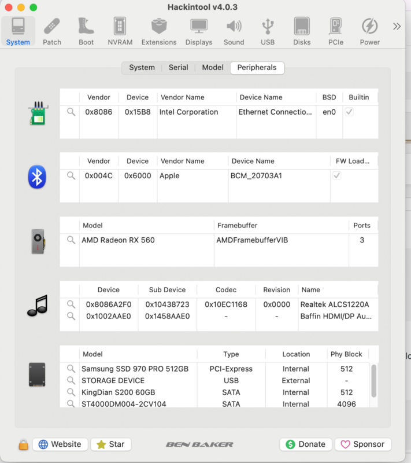Select the 4096 Phy Block cell
Viewport: 411px width, 463px height.
pos(346,403)
